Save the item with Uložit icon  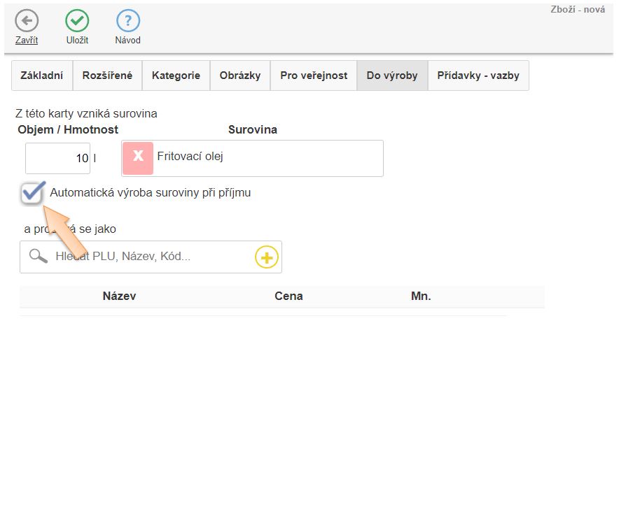[x=77, y=21]
